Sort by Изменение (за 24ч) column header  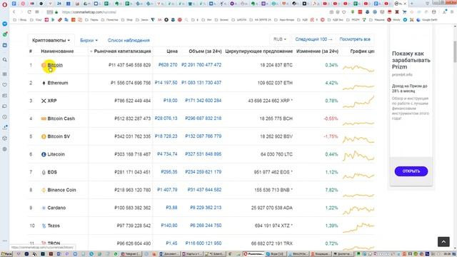pos(317,51)
